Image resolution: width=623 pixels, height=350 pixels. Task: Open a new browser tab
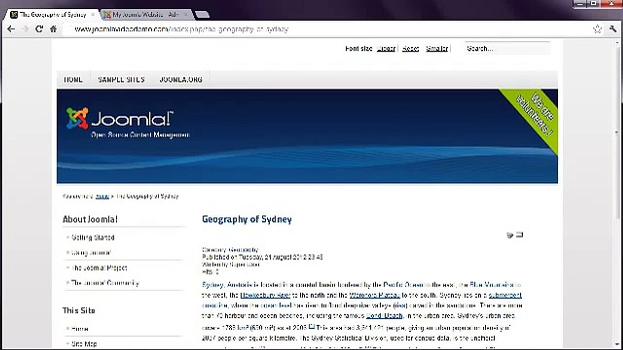202,15
